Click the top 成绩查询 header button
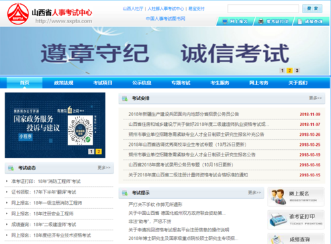Viewport: 331px width, 244px height. [311, 21]
